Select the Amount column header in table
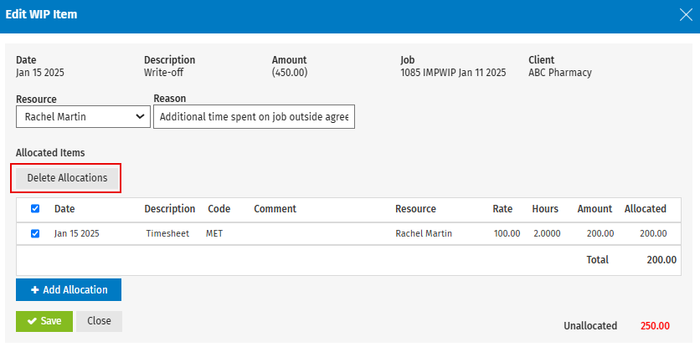The height and width of the screenshot is (352, 700). [594, 209]
